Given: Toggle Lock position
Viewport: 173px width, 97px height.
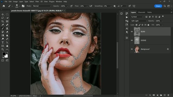Looking at the screenshot, I should [142, 25].
